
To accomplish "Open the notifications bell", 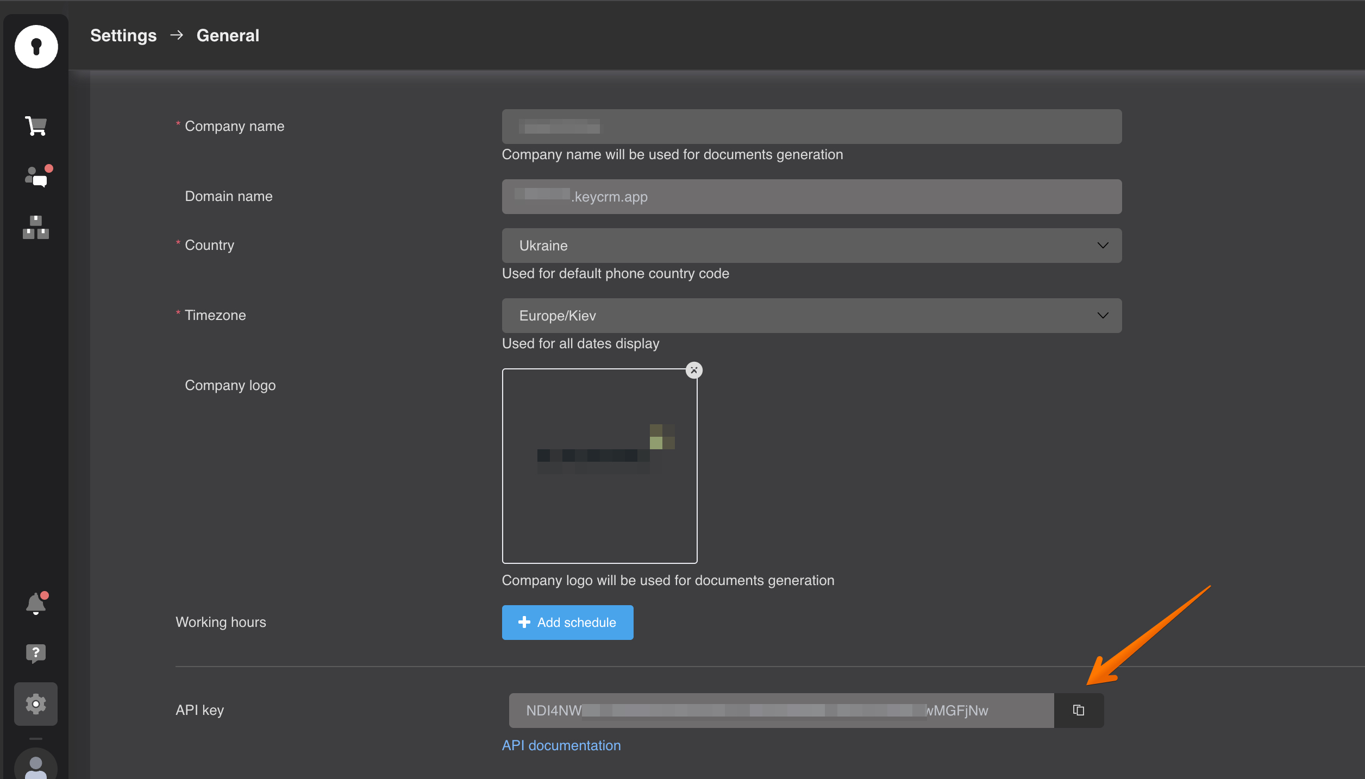I will [x=36, y=603].
